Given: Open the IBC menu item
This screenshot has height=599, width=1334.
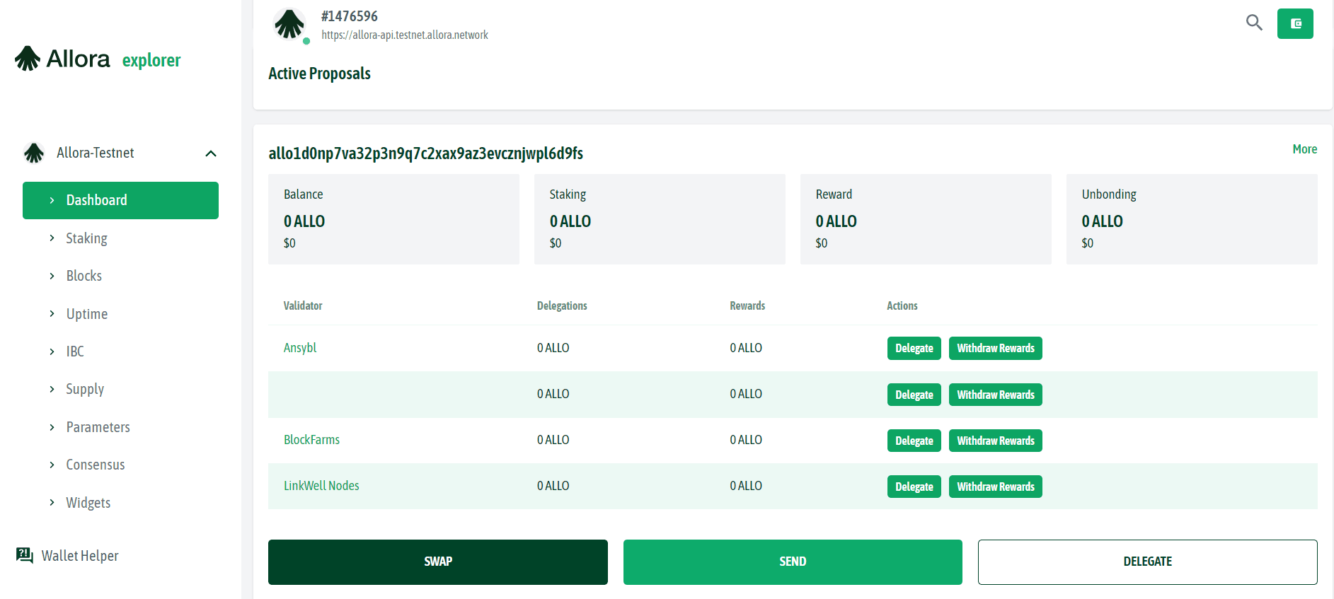Looking at the screenshot, I should pyautogui.click(x=75, y=351).
